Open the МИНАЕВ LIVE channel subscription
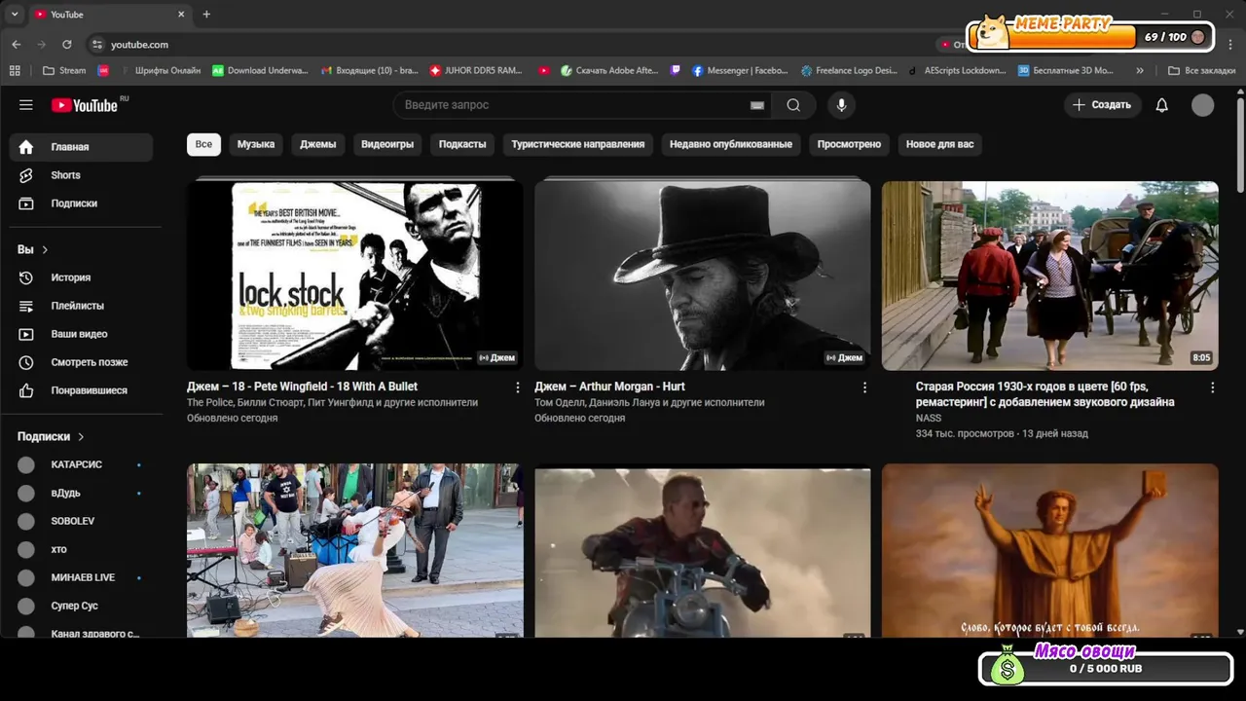Screen dimensions: 1246x701 tap(81, 578)
